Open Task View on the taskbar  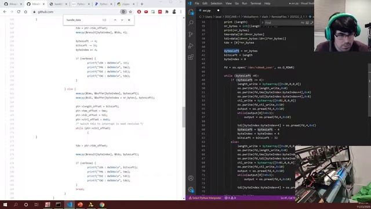37,205
